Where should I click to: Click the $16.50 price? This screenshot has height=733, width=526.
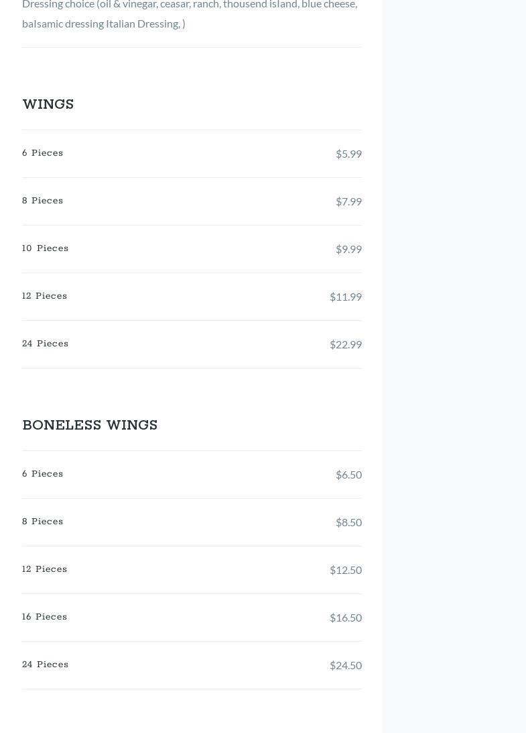pyautogui.click(x=346, y=618)
